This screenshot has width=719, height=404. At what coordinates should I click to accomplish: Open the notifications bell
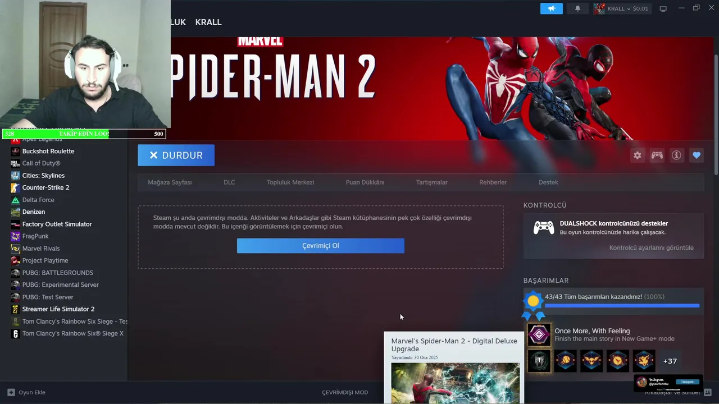(x=577, y=8)
